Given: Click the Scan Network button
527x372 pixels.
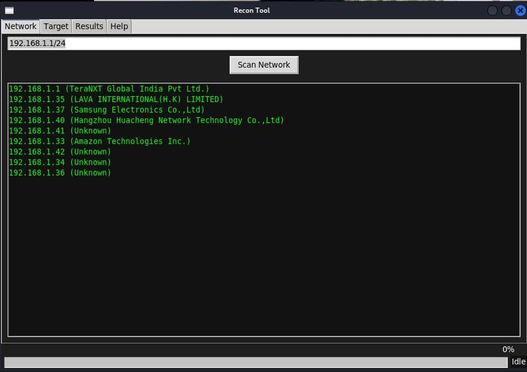Looking at the screenshot, I should pyautogui.click(x=264, y=65).
